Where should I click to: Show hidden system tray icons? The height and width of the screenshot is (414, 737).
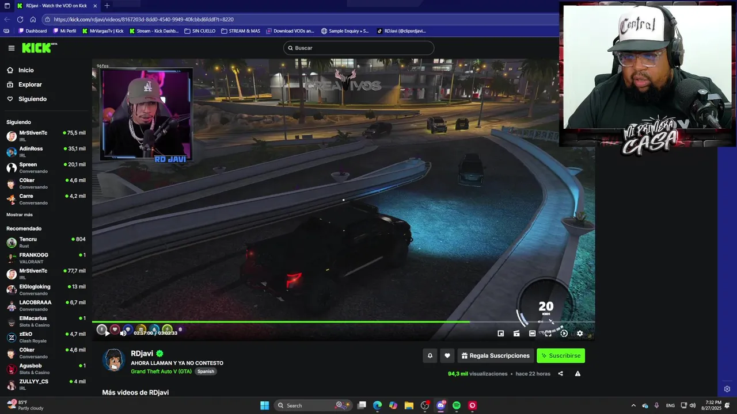pos(633,405)
